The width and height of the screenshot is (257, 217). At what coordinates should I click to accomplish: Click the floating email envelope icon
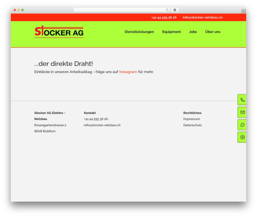(x=242, y=112)
